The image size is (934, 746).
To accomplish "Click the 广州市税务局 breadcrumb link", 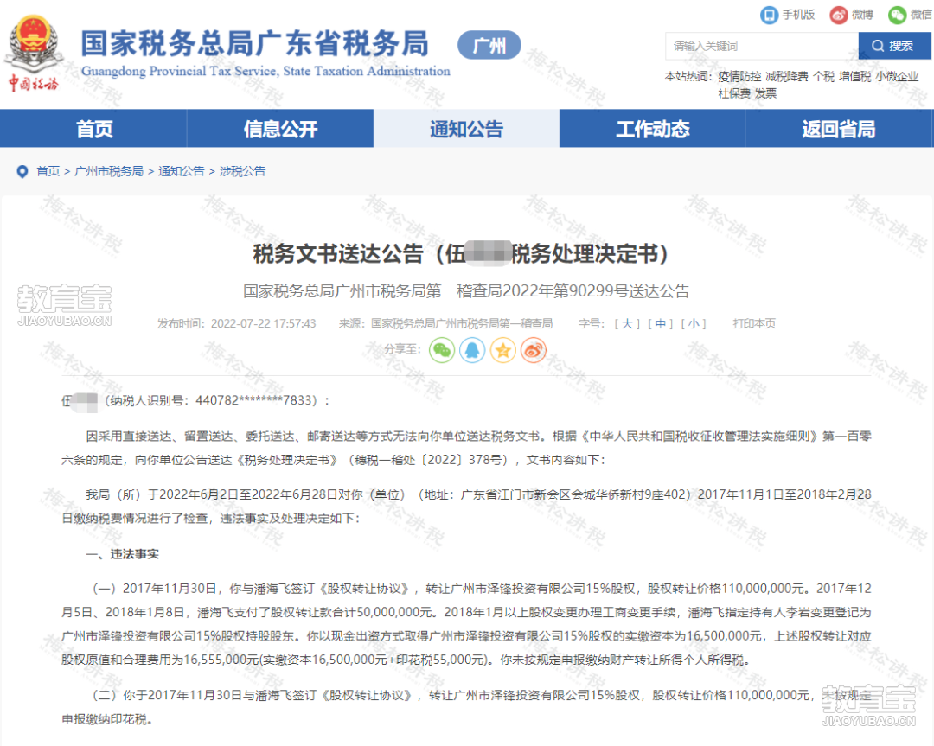I will (109, 171).
